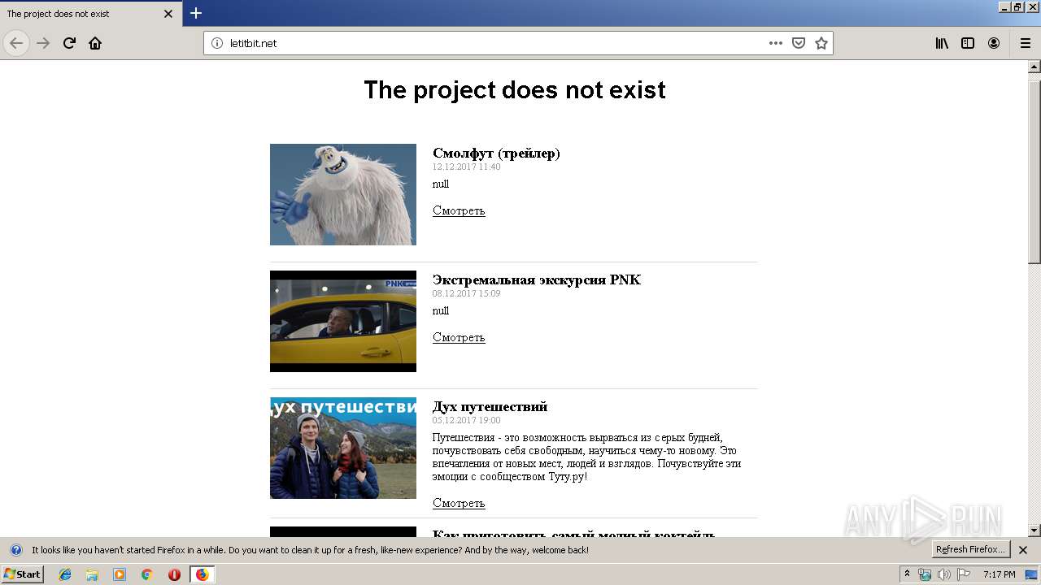Click the date 08.12.2017 15:09

point(466,293)
